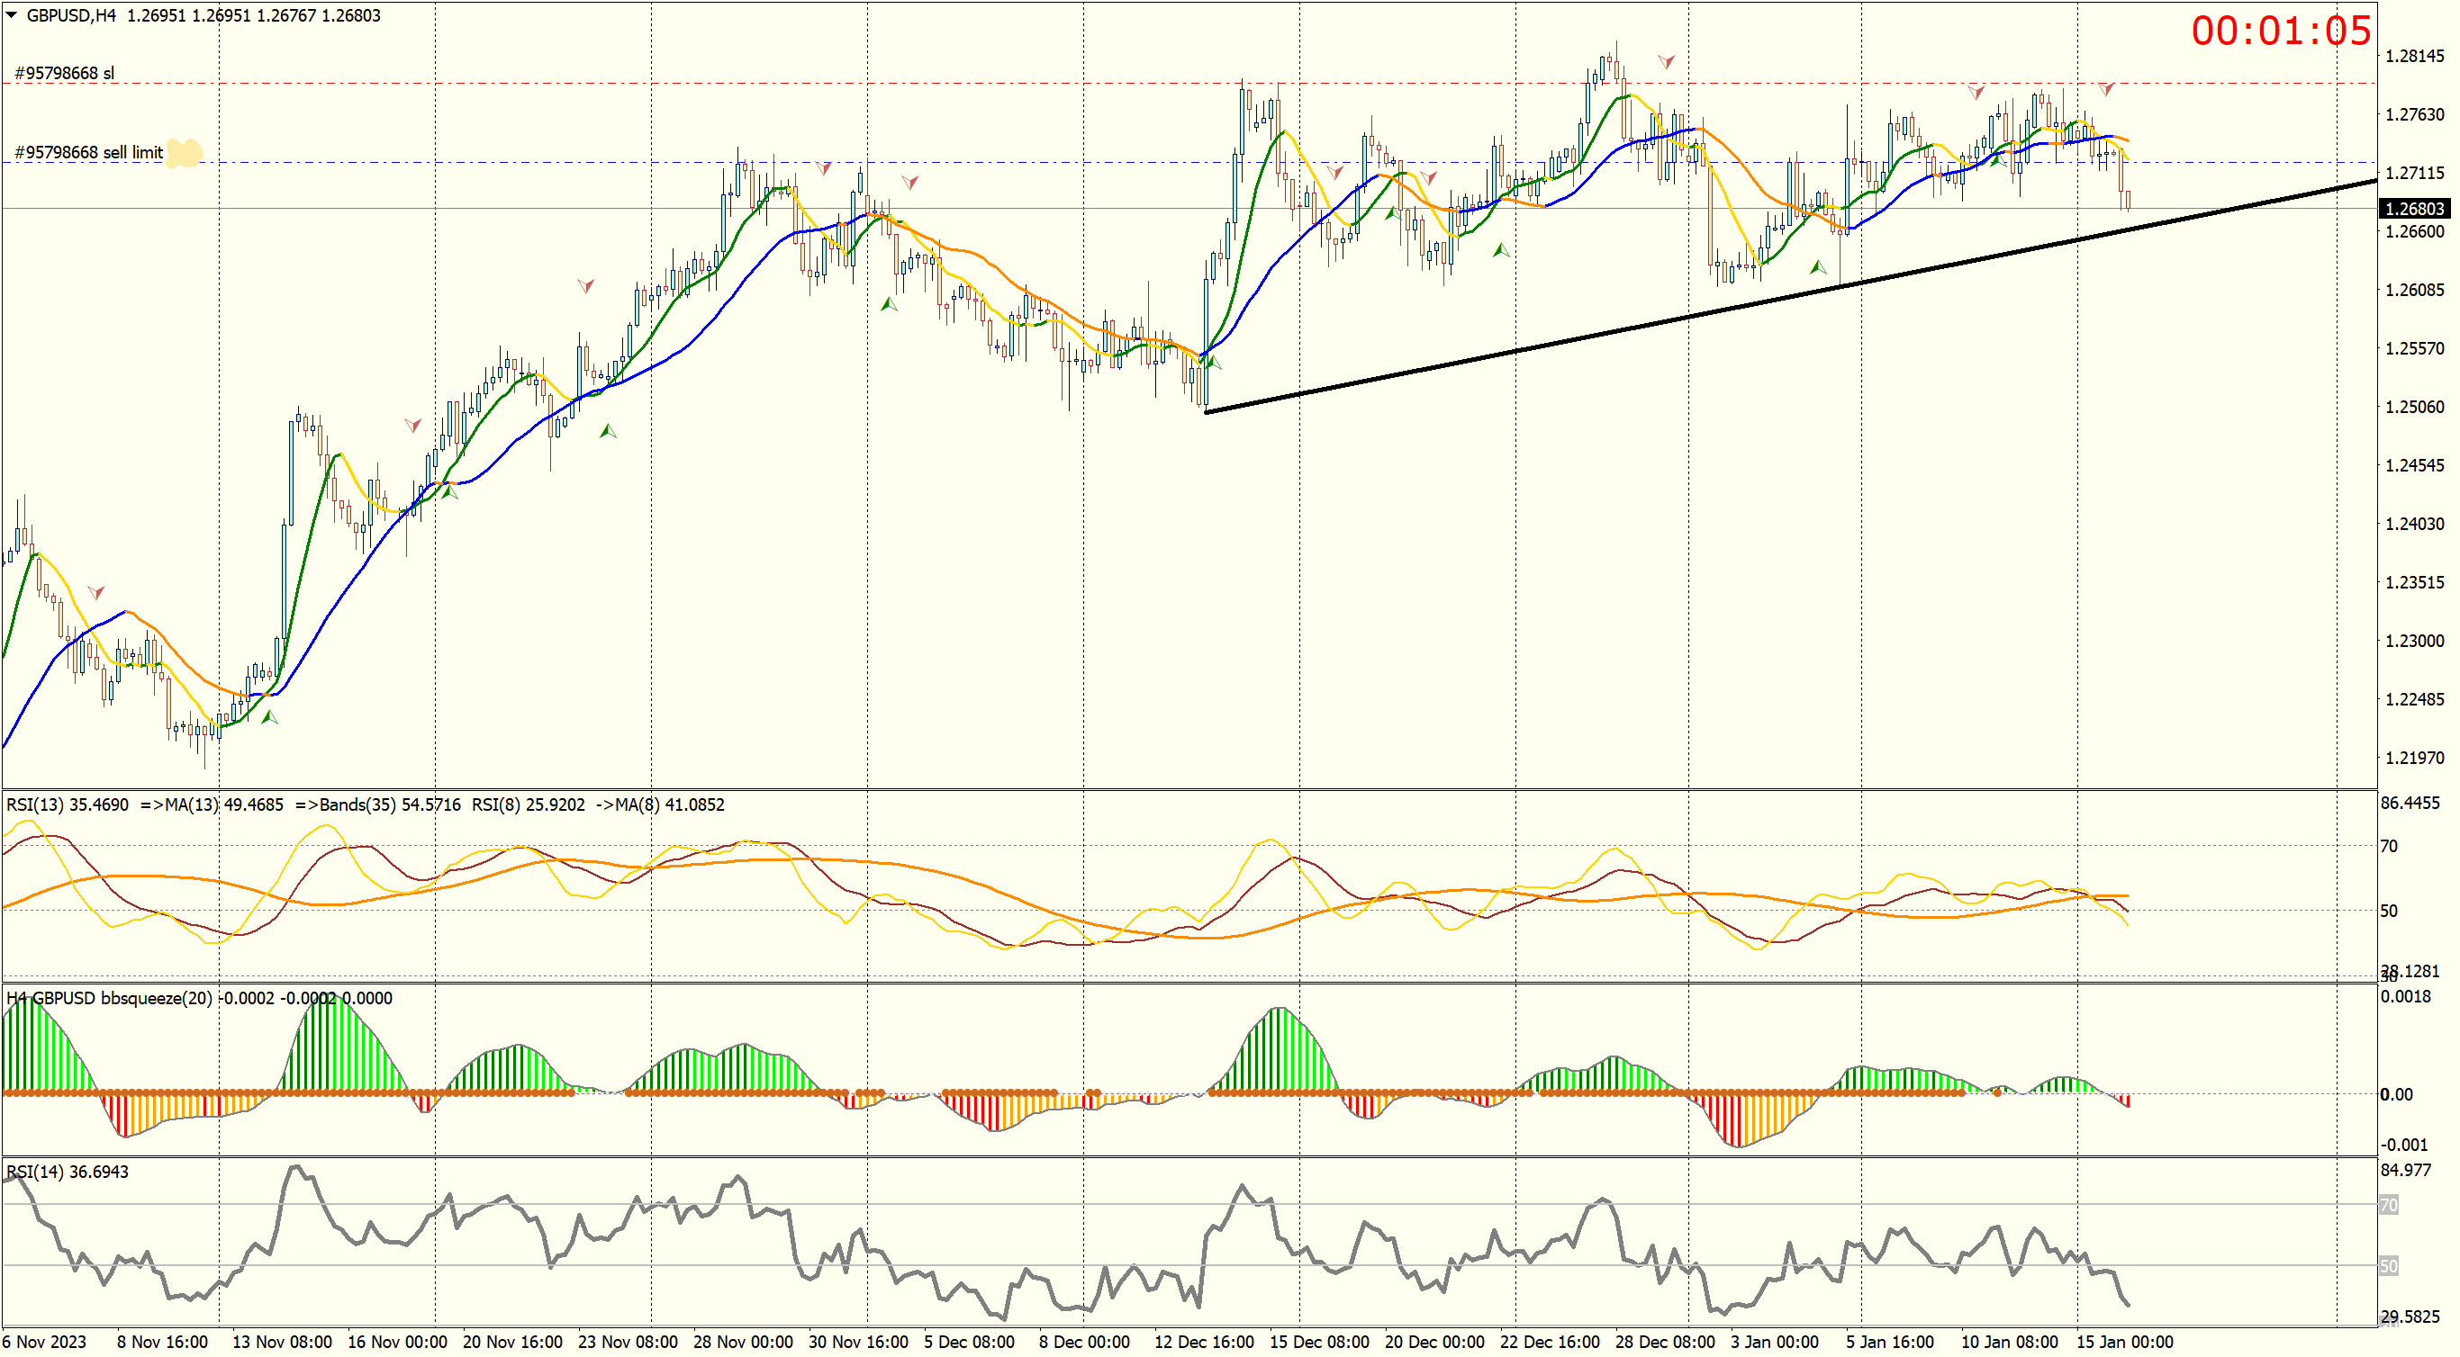Click the green buy arrow near 30 Nov dip

[889, 304]
